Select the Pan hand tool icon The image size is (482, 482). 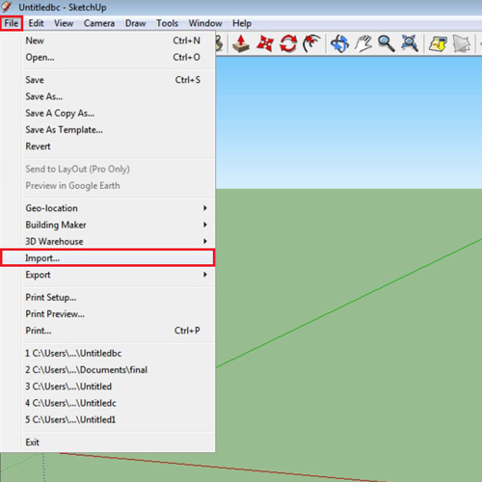[363, 43]
